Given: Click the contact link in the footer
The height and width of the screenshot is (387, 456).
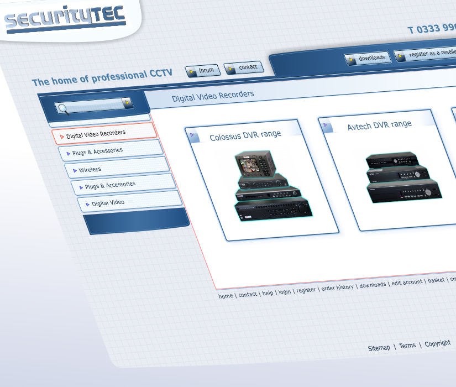Looking at the screenshot, I should click(x=248, y=295).
